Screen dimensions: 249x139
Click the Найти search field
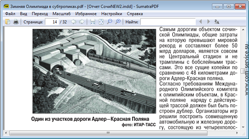coord(168,22)
